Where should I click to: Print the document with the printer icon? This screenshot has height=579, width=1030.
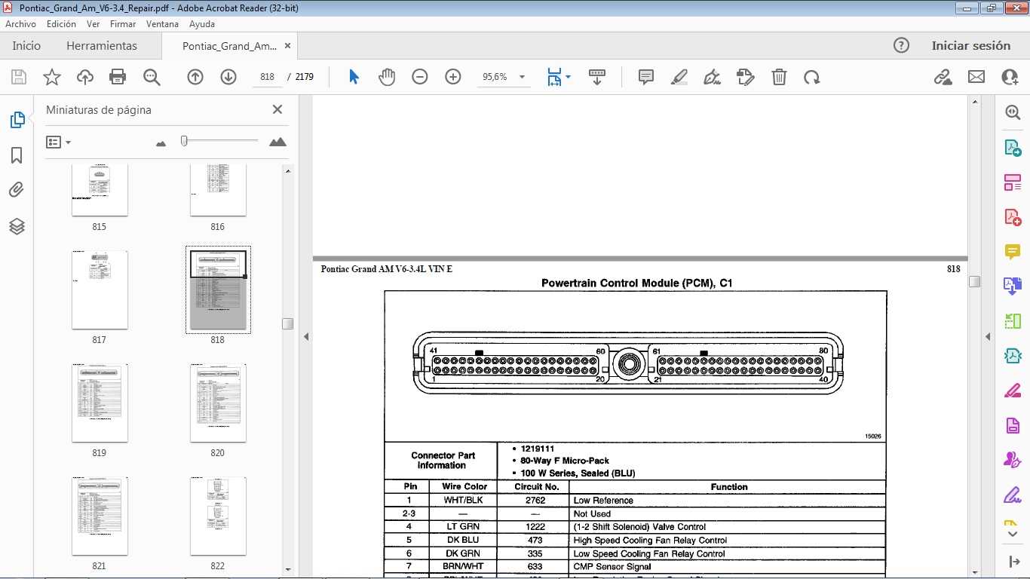point(118,77)
